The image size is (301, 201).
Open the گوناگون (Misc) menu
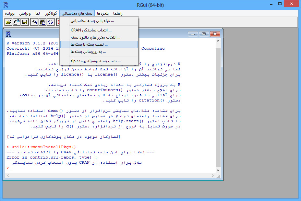(51, 13)
